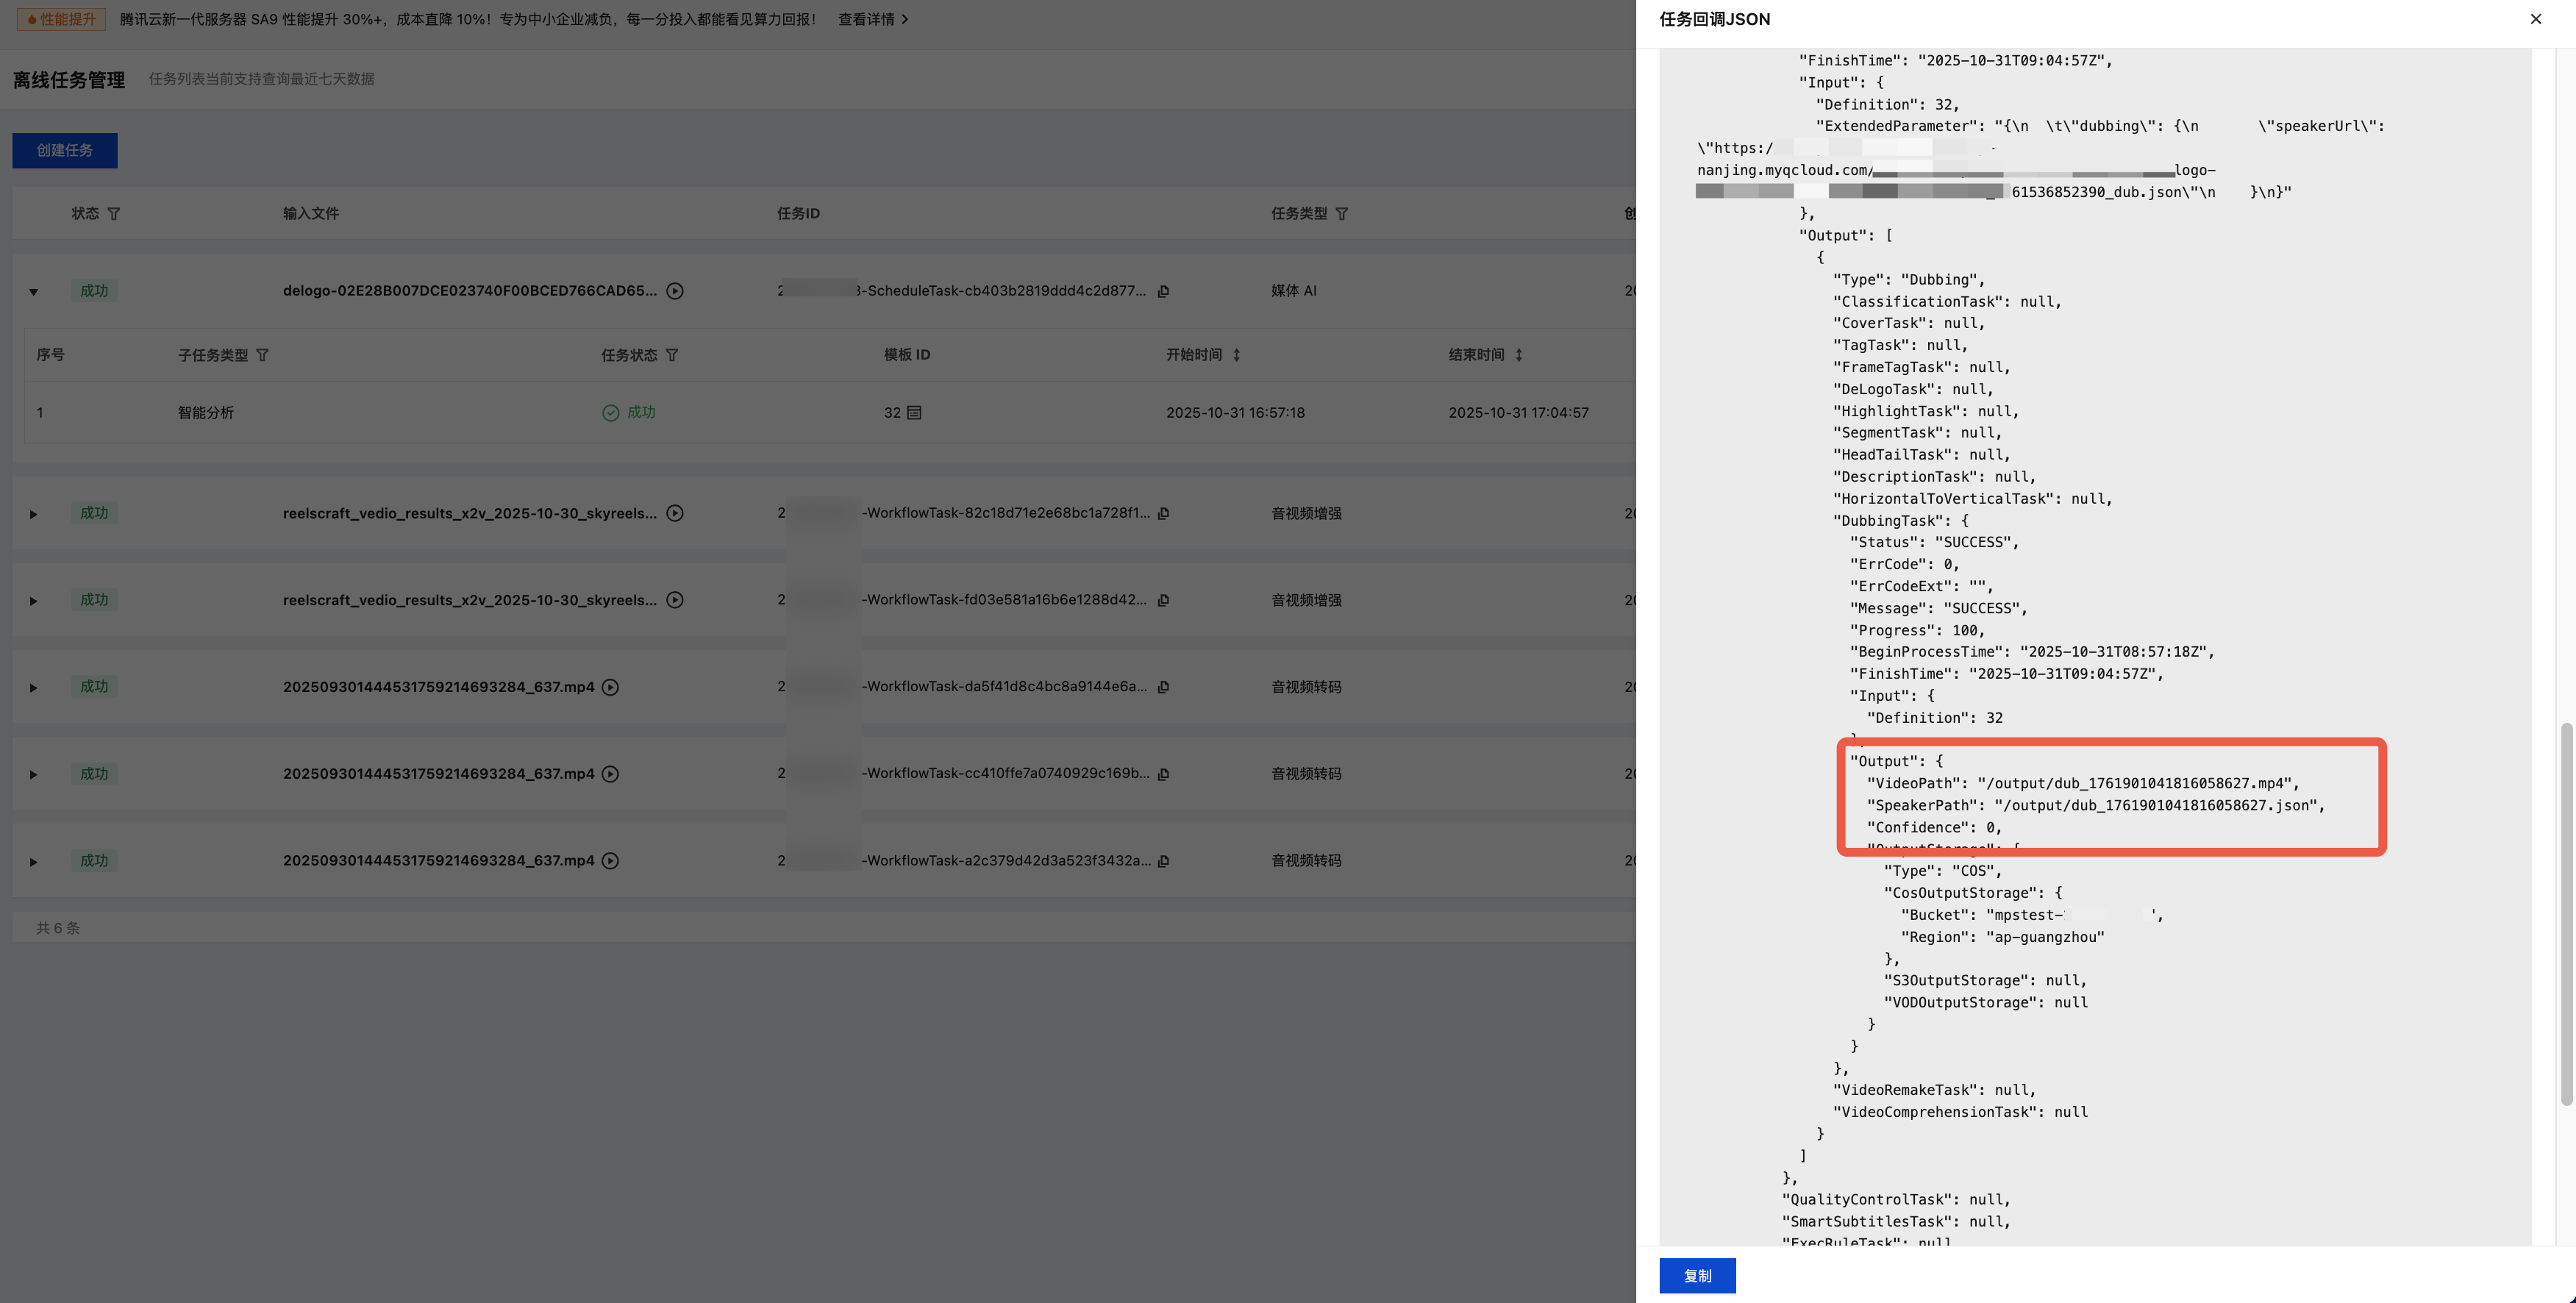Copy WorkflowTask-82c18d71 task ID
Image resolution: width=2576 pixels, height=1303 pixels.
(1163, 513)
